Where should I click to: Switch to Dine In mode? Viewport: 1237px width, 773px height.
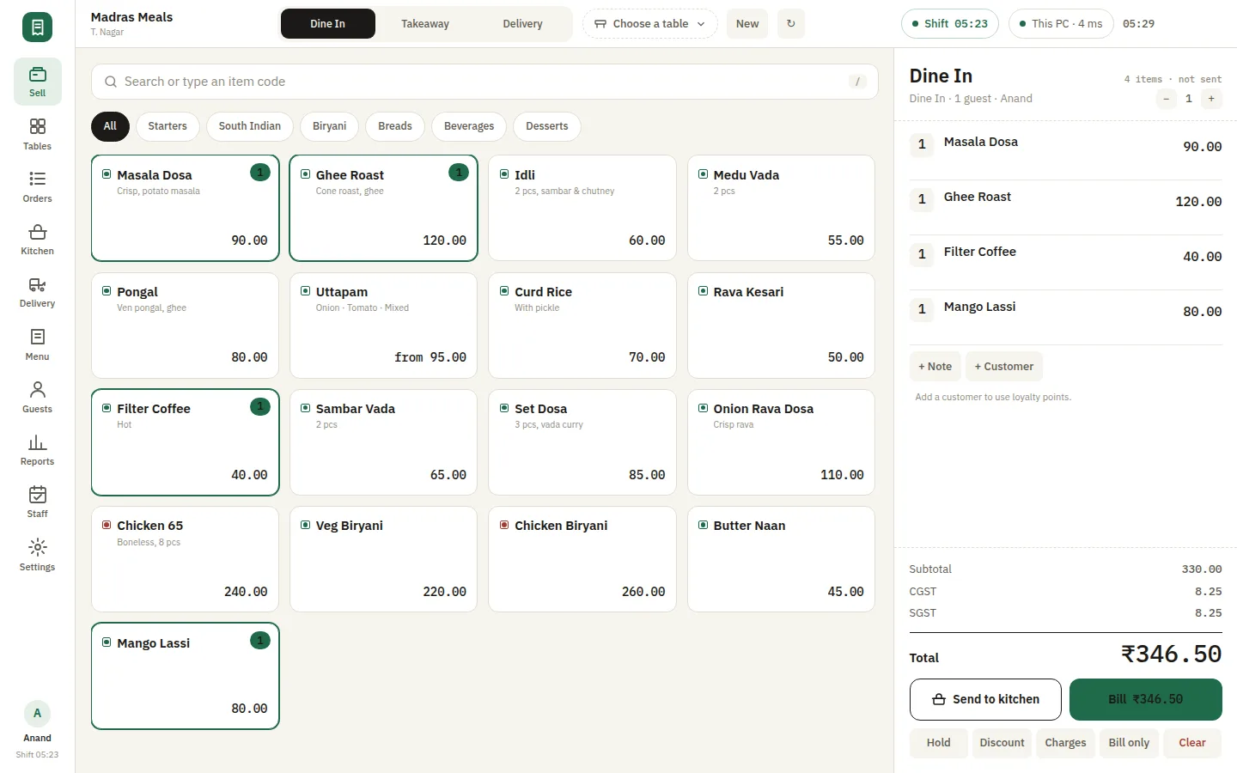click(328, 24)
